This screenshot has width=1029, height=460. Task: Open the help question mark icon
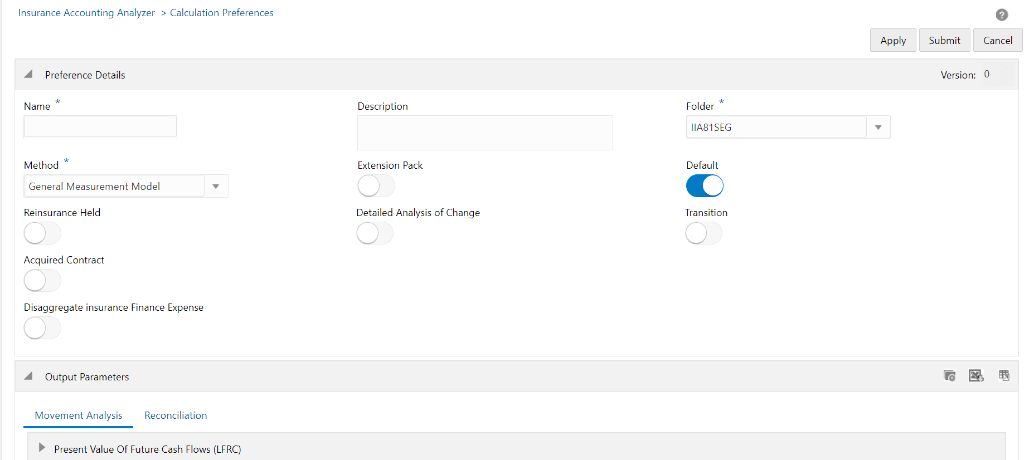tap(1002, 15)
